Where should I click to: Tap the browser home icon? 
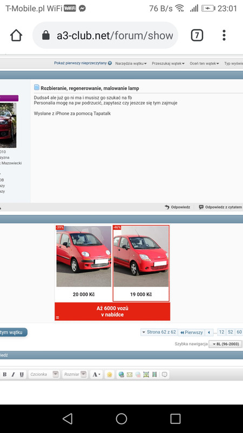[16, 35]
